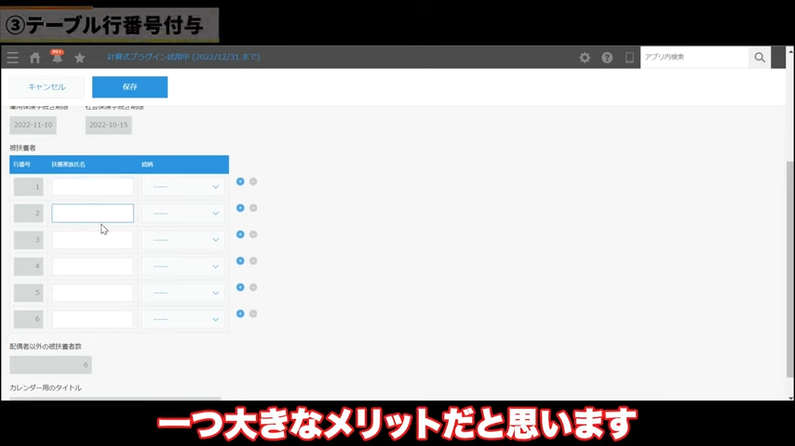Click the 扶養家族氏名 column header
The width and height of the screenshot is (795, 446).
[69, 164]
